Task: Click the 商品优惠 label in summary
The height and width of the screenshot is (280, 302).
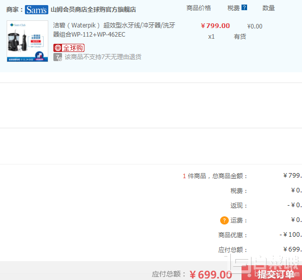Action: pos(232,235)
